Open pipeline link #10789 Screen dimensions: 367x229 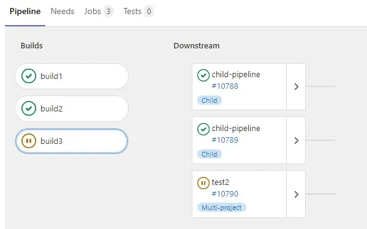(x=225, y=140)
